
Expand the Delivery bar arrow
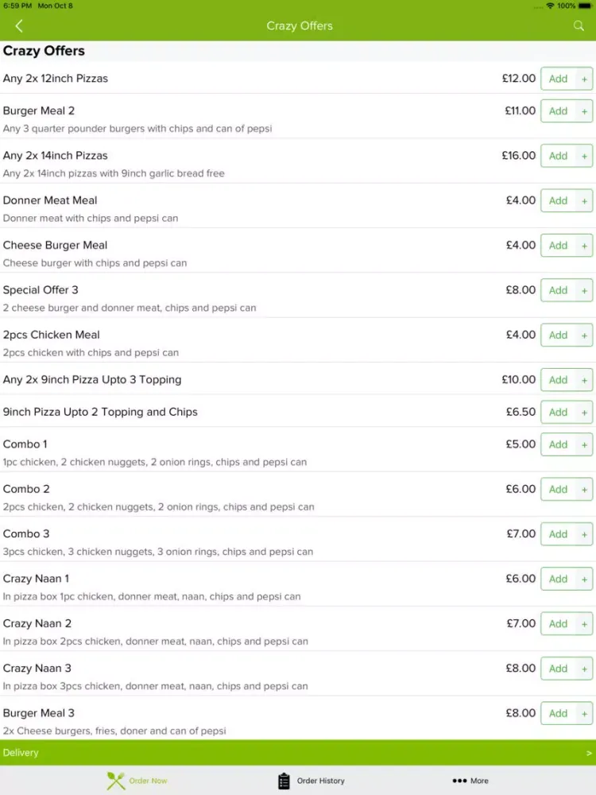click(589, 753)
